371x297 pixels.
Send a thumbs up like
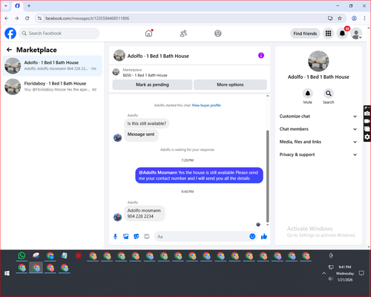[x=264, y=236]
